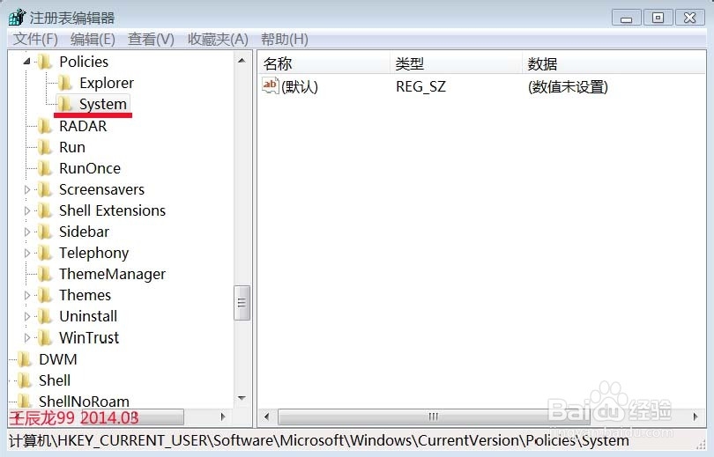Screen dimensions: 714x457
Task: Click the ShellNoRoam folder icon
Action: 25,401
